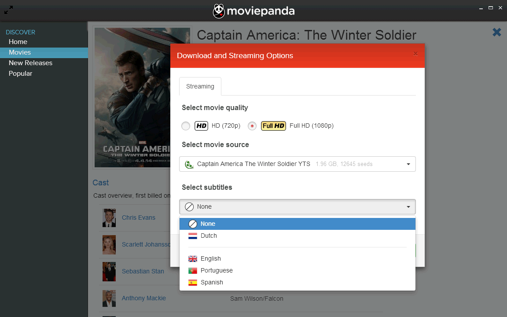Click the moviepanda panda logo
Screen dimensions: 507x317
(x=219, y=11)
